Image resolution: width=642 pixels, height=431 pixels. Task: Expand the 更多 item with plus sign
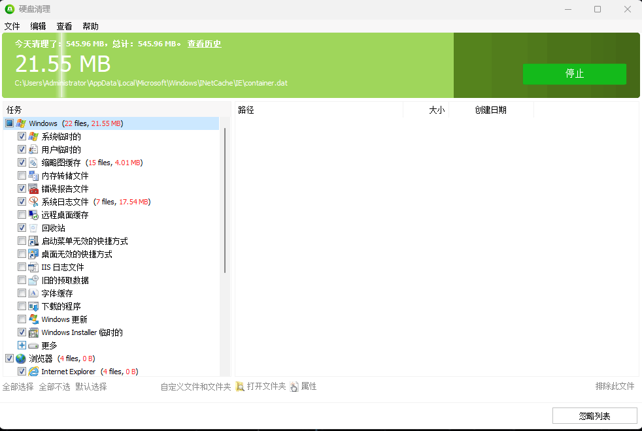point(22,345)
